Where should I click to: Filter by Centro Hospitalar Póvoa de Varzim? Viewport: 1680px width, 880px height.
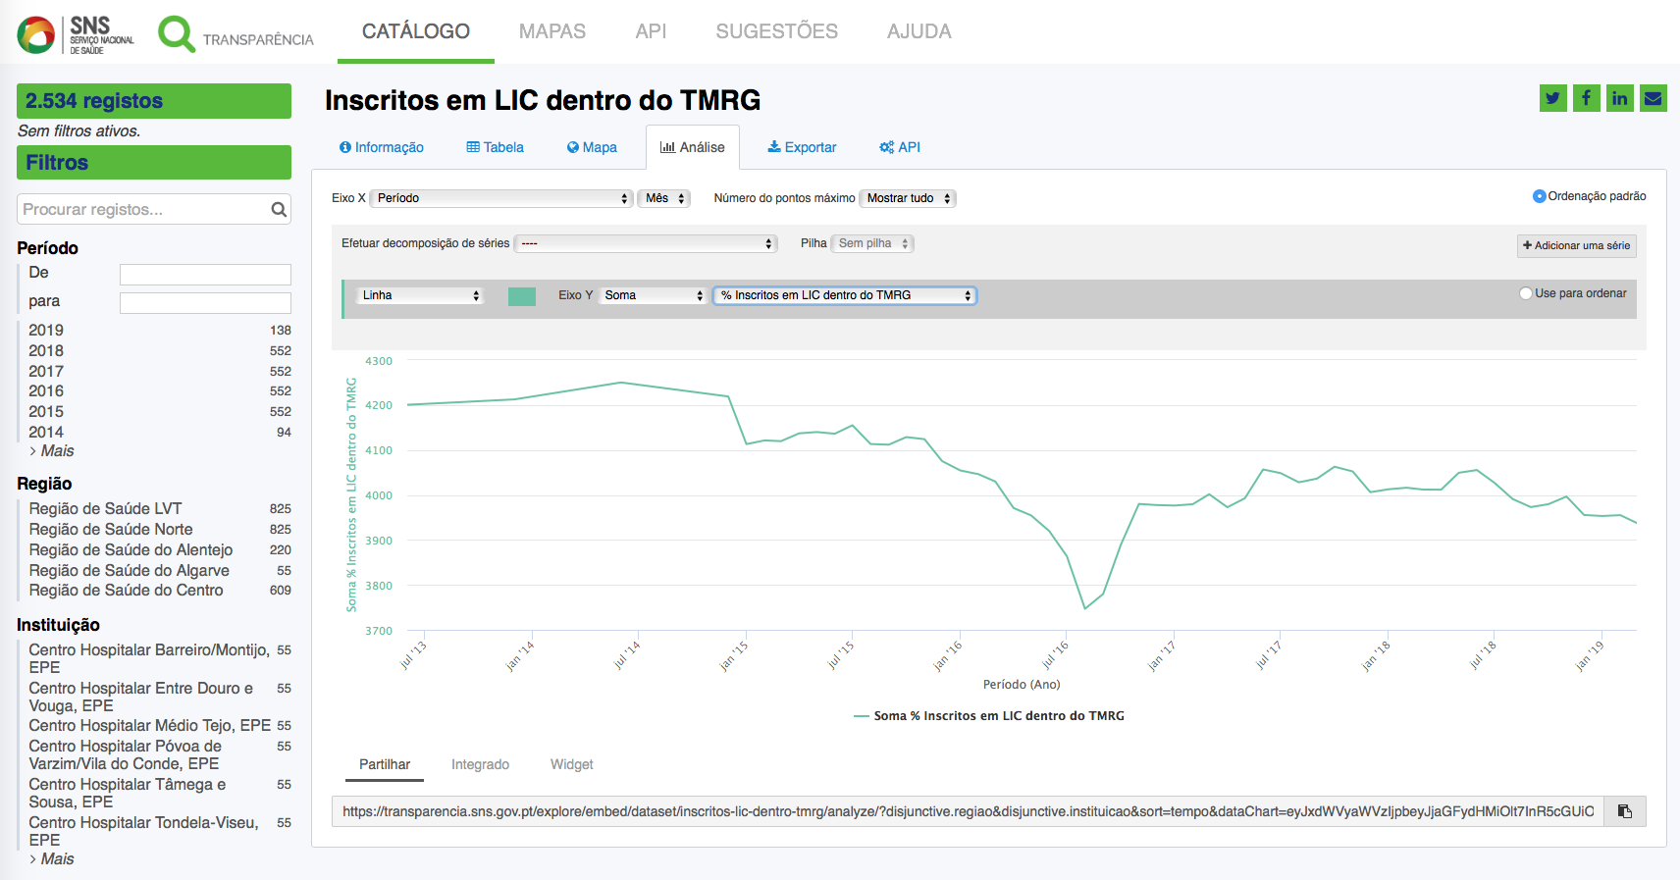(160, 755)
